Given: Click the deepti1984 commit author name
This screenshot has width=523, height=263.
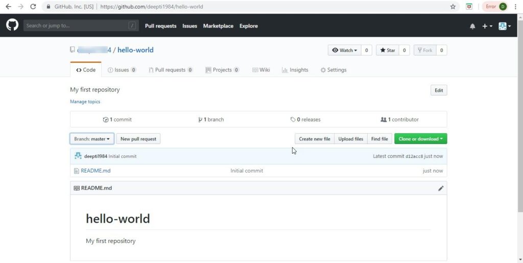Looking at the screenshot, I should (96, 156).
